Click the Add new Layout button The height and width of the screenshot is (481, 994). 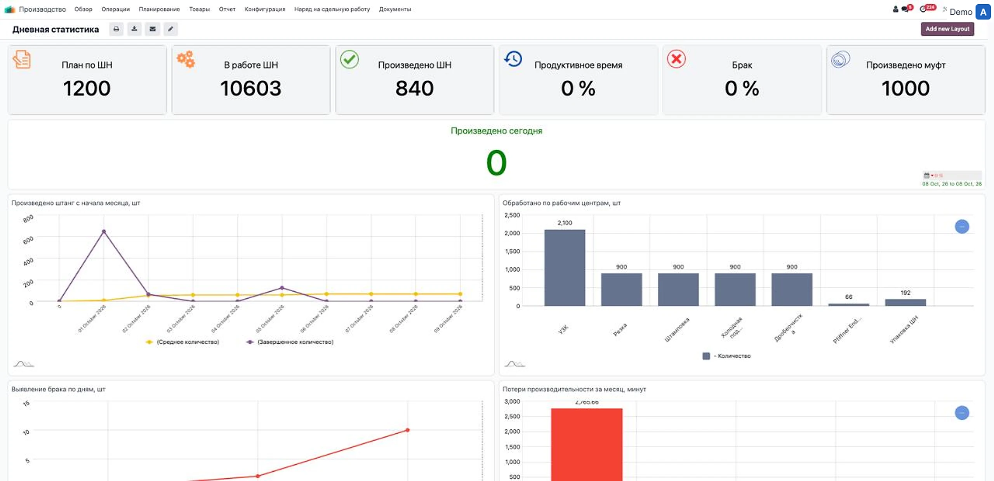[947, 29]
